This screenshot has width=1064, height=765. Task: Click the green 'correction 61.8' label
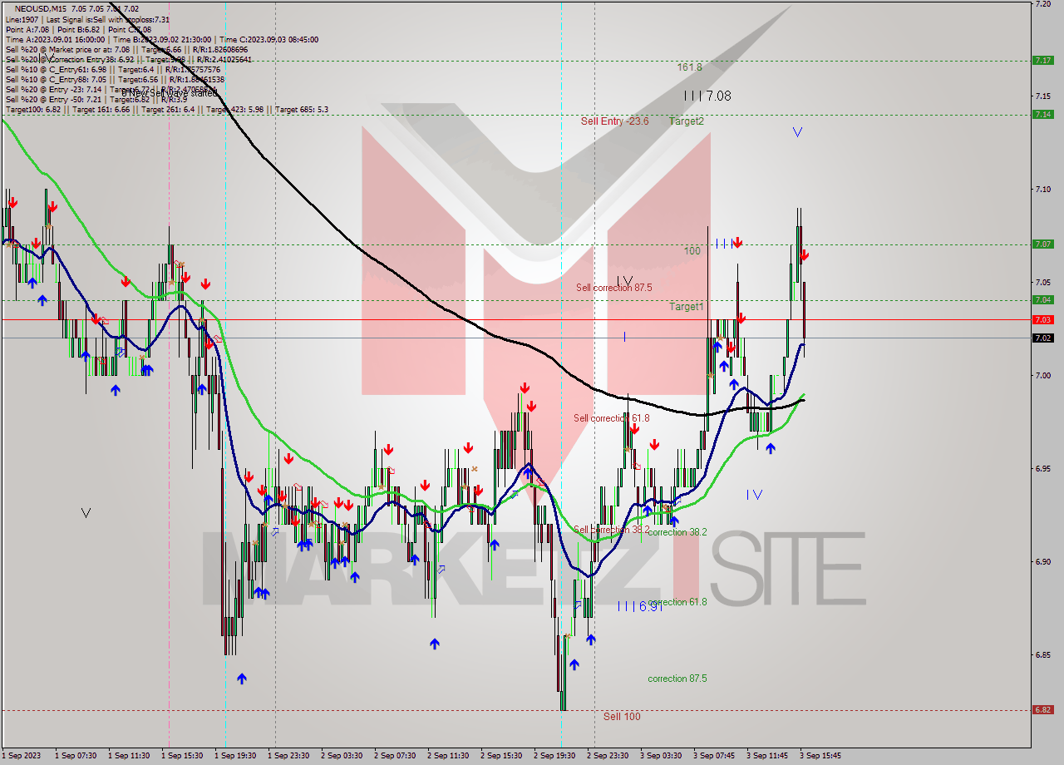[x=677, y=602]
